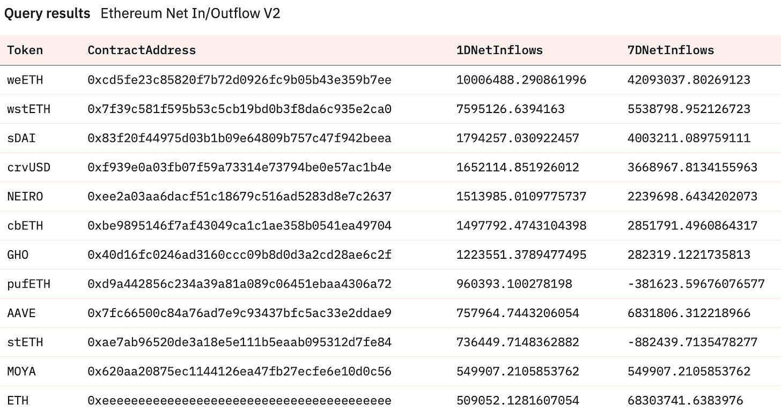The height and width of the screenshot is (412, 781).
Task: Select the pufETH negative 7D inflow value
Action: coord(696,284)
